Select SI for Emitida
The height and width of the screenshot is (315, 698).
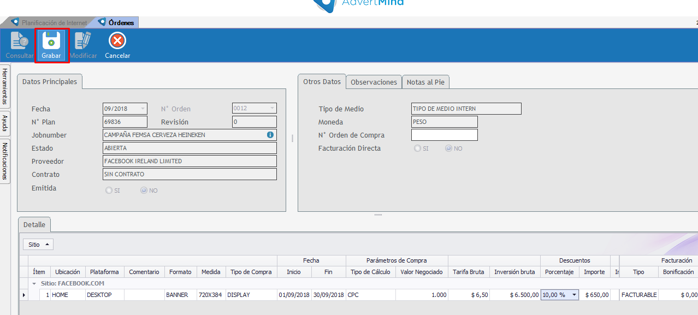click(109, 191)
